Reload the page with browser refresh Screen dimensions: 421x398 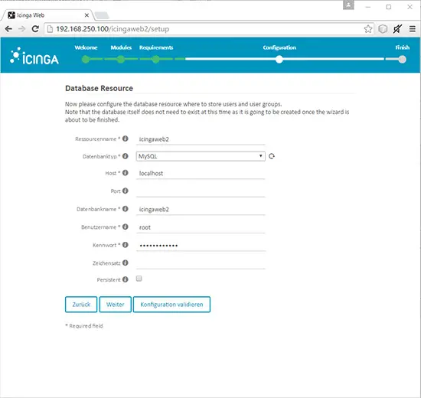pos(35,29)
